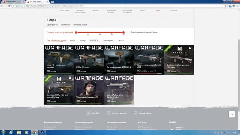Click the Мой МТС footer column heading
This screenshot has width=240, height=135.
172,123
